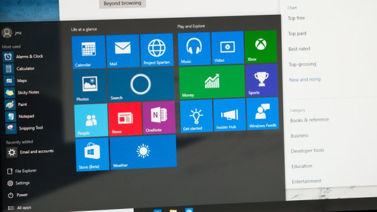Open the Windows Feedback tile
377x212 pixels.
click(x=263, y=114)
